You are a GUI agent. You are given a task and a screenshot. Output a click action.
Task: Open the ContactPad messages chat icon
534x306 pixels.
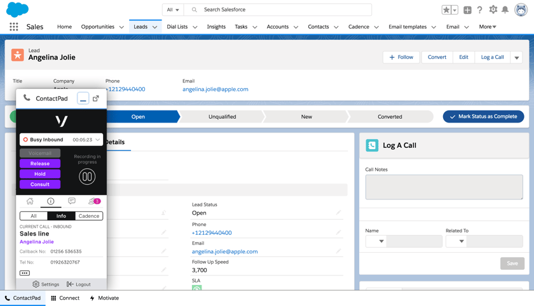[71, 201]
